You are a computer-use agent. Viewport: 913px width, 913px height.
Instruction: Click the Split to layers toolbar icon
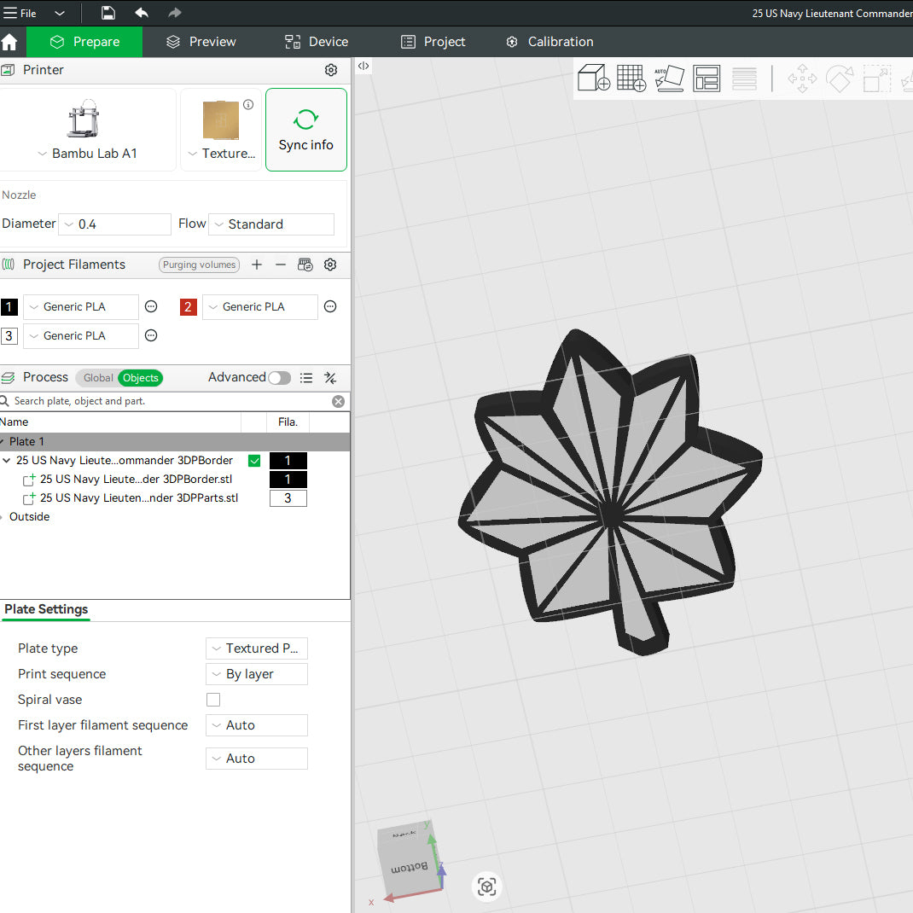click(x=744, y=78)
